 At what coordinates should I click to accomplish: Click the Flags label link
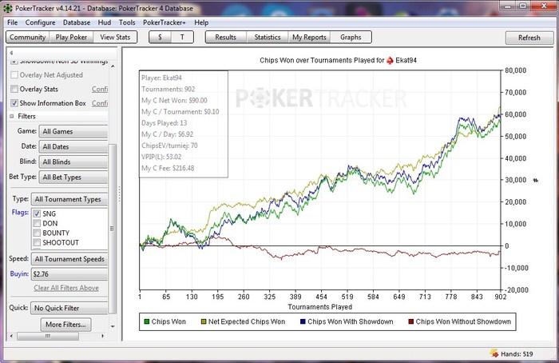[x=20, y=213]
